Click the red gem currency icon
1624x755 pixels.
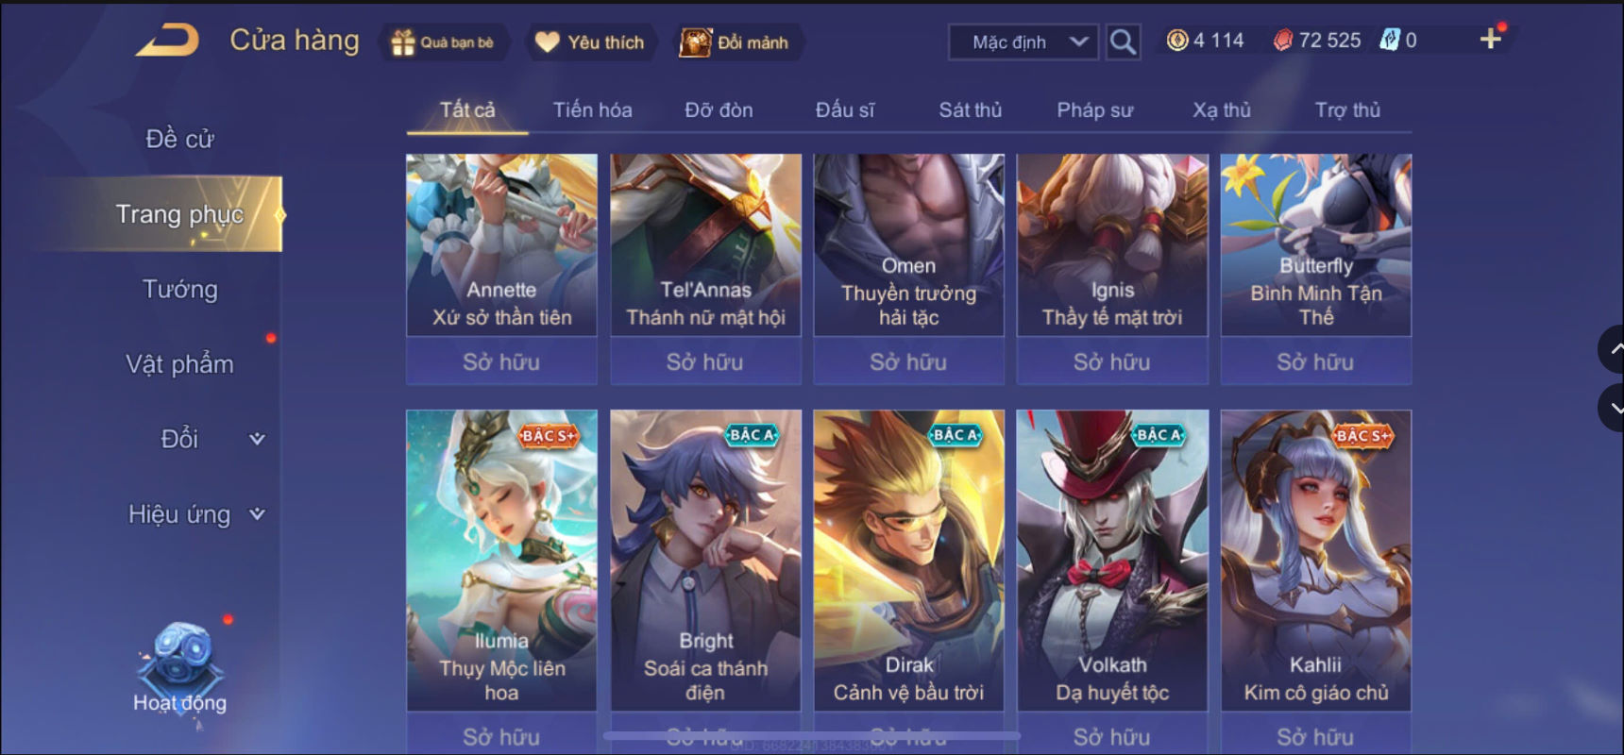1282,40
